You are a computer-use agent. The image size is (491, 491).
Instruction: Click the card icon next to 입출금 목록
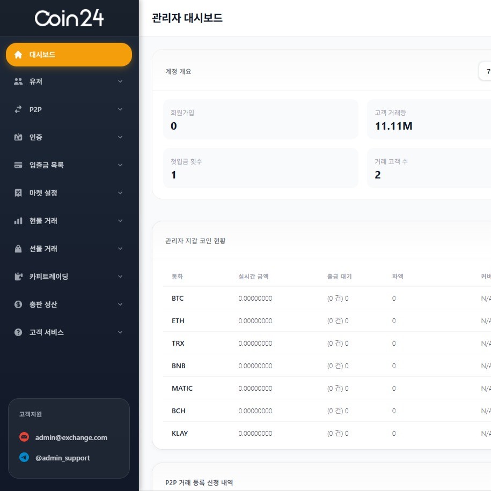pyautogui.click(x=18, y=165)
